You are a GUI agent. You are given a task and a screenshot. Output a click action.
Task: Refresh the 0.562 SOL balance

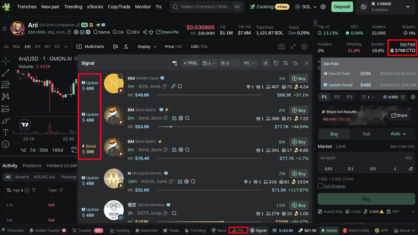click(x=403, y=97)
